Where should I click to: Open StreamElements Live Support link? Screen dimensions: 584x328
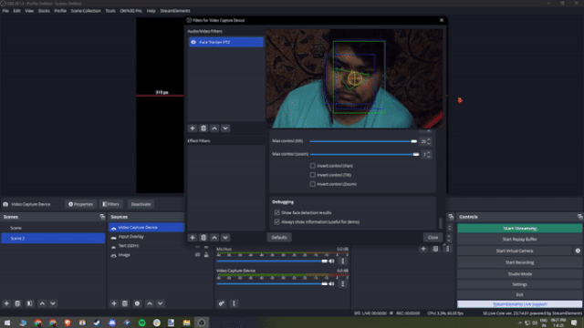coord(519,303)
